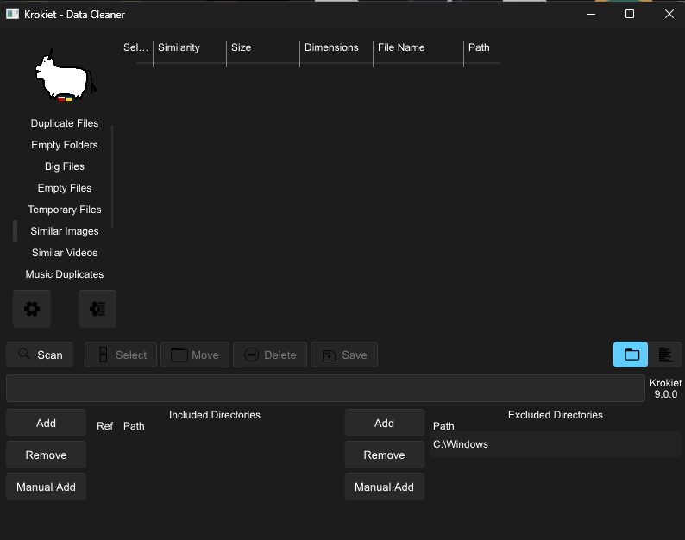The height and width of the screenshot is (540, 685).
Task: Click the Select button
Action: pyautogui.click(x=121, y=355)
